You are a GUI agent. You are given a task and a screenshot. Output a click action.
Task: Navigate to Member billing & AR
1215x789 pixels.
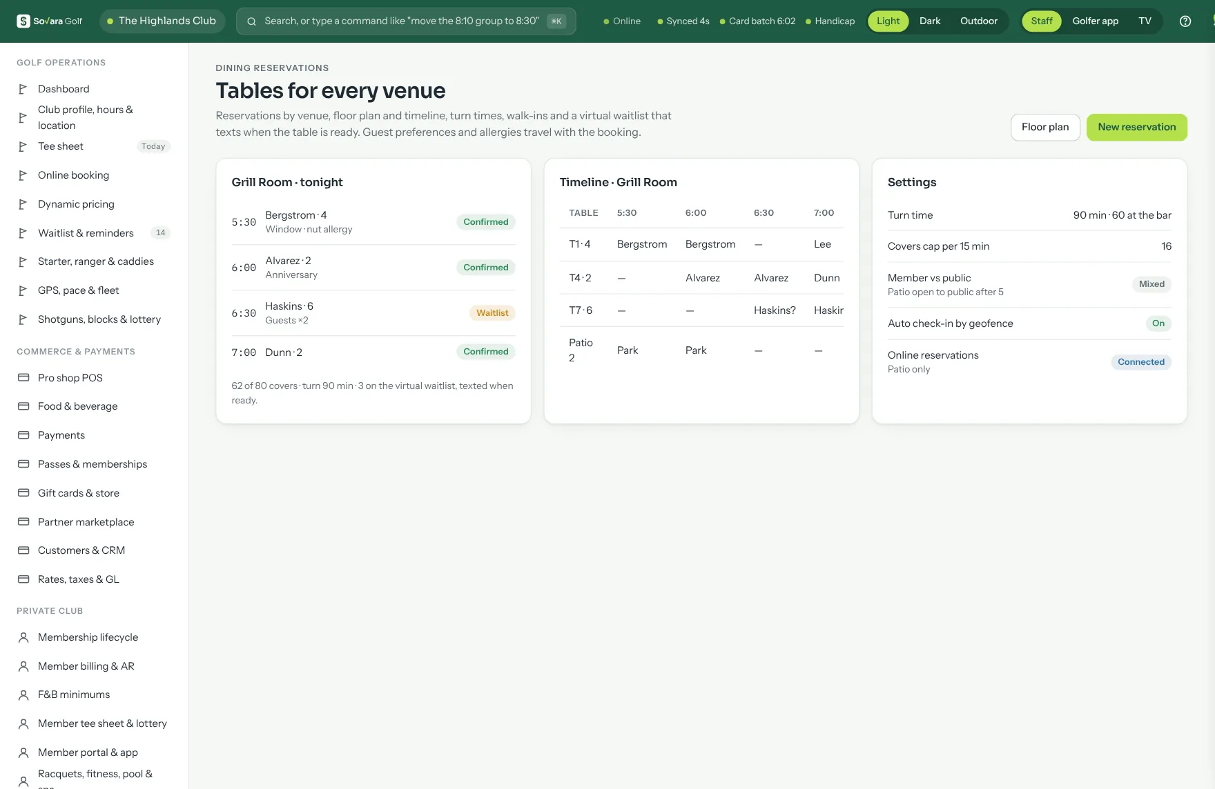94,666
